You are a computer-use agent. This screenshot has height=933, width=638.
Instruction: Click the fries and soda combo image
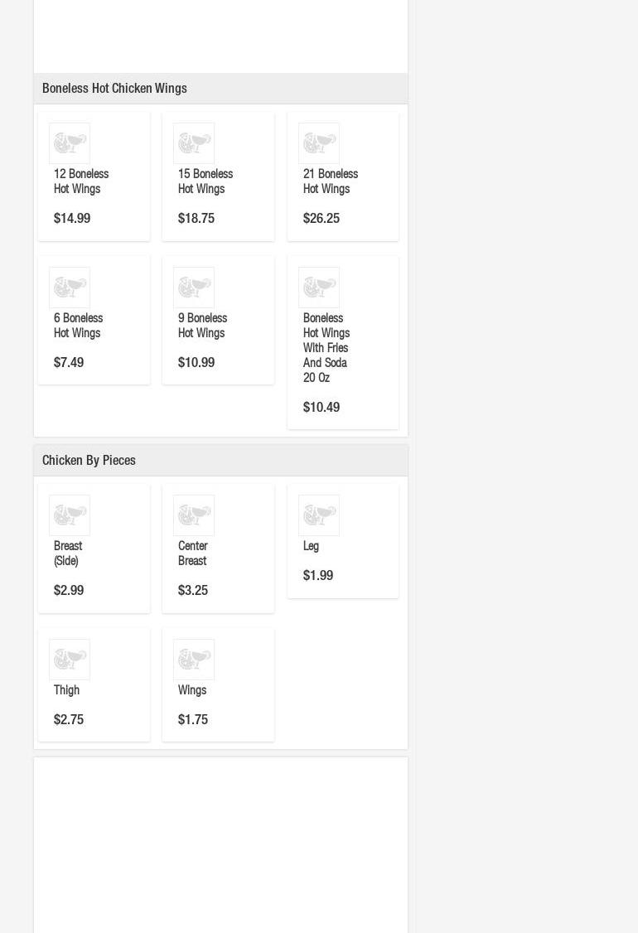[x=319, y=288]
